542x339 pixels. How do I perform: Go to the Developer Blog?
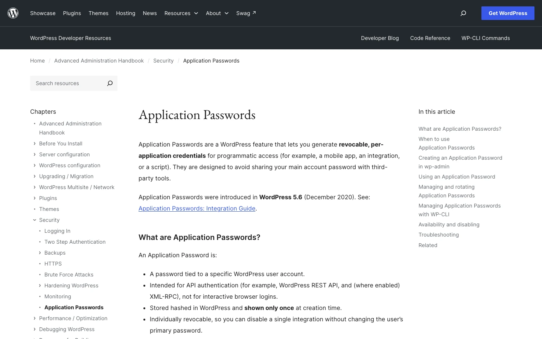380,38
